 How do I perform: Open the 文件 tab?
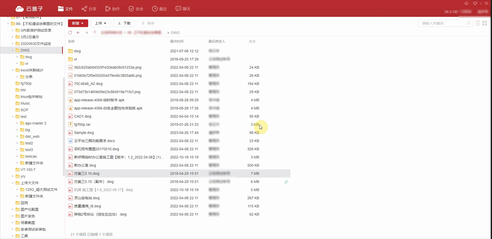point(65,9)
